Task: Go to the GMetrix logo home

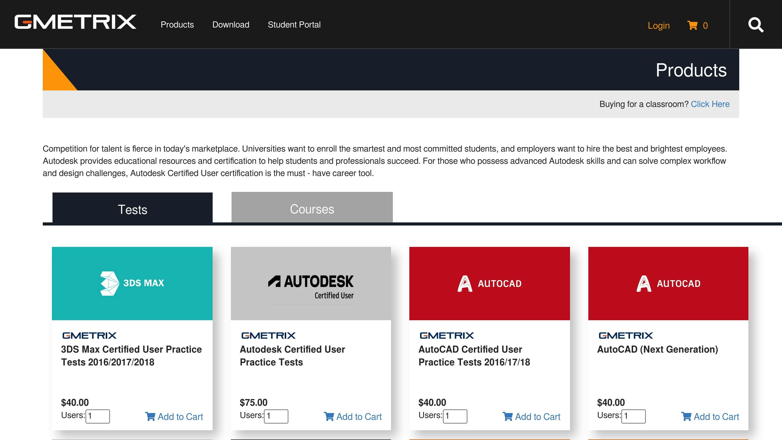Action: click(75, 22)
